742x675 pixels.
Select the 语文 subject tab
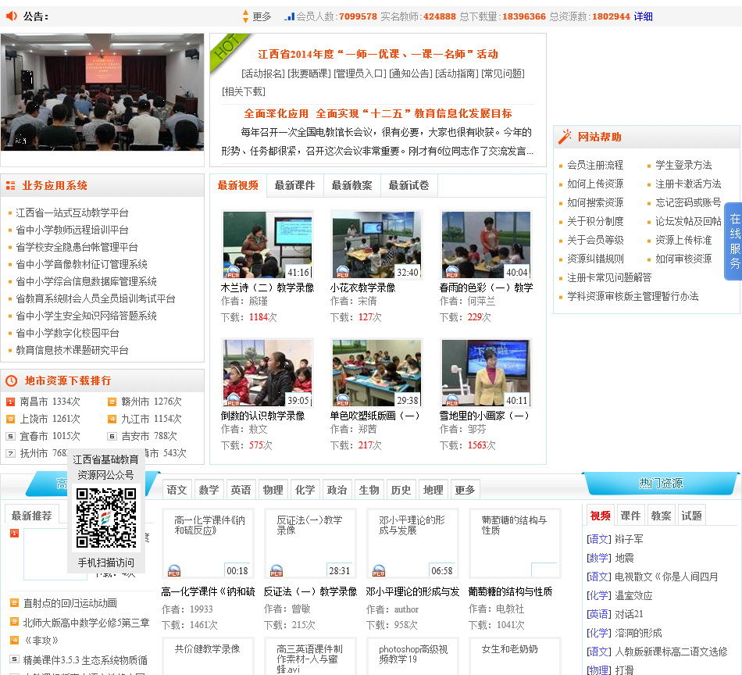click(x=177, y=489)
